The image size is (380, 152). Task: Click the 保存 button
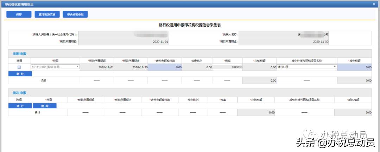click(19, 14)
